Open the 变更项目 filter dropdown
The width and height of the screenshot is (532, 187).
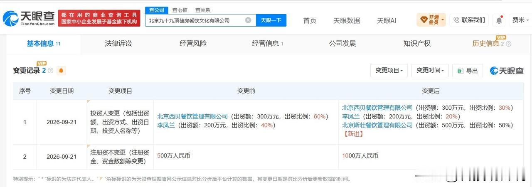(x=389, y=71)
